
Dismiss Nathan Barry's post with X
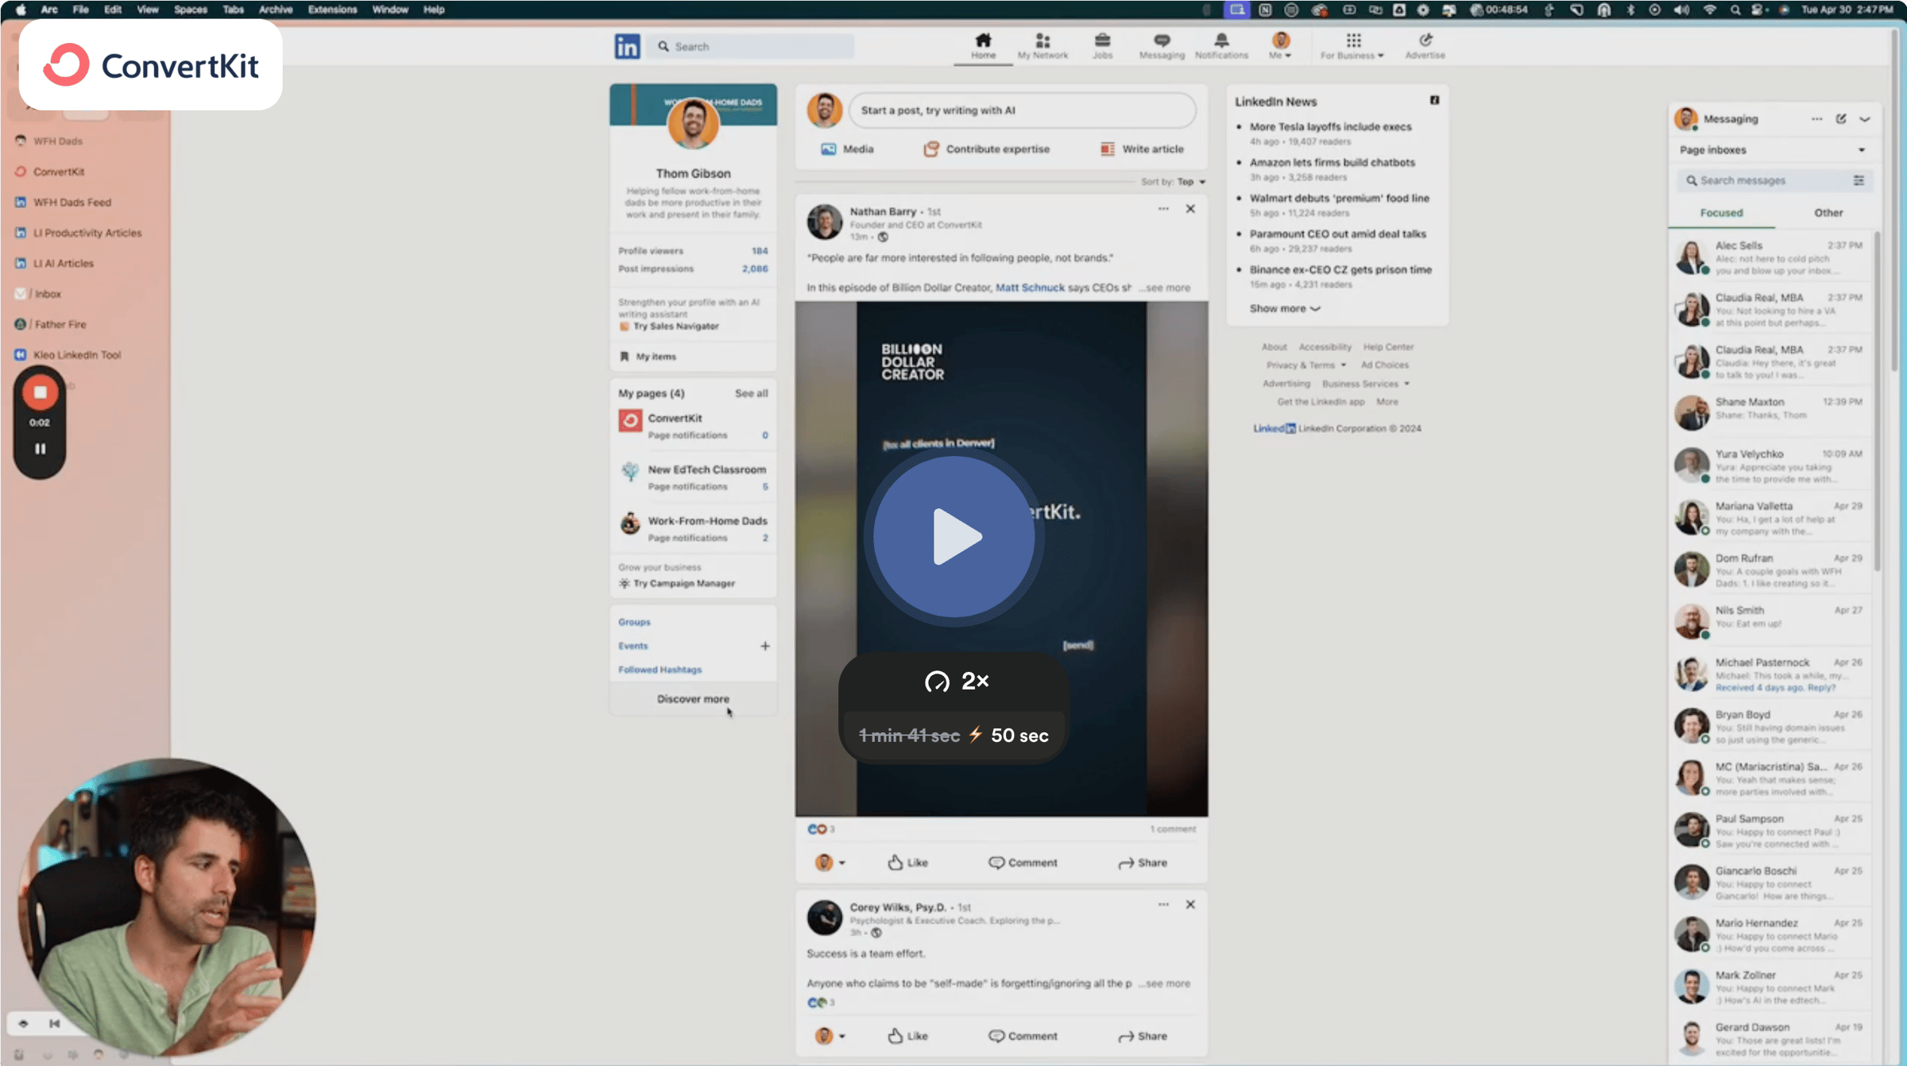click(x=1189, y=209)
